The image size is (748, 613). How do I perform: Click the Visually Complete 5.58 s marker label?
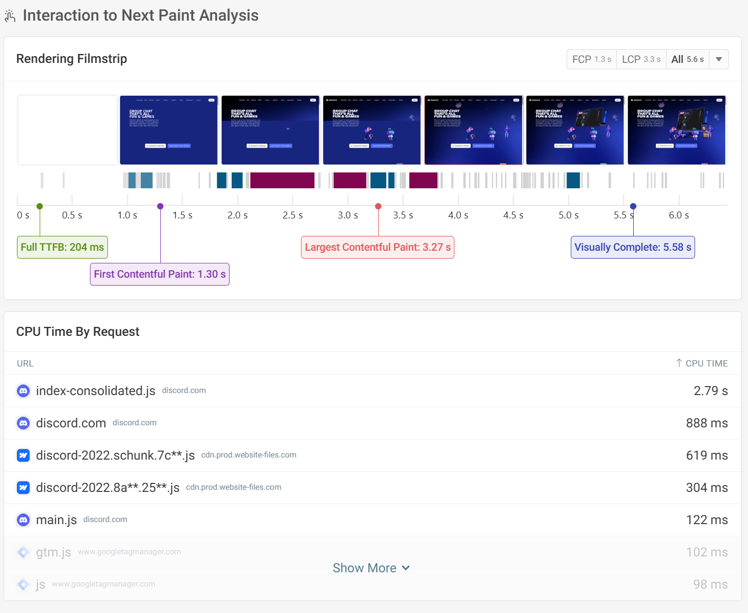pos(633,248)
